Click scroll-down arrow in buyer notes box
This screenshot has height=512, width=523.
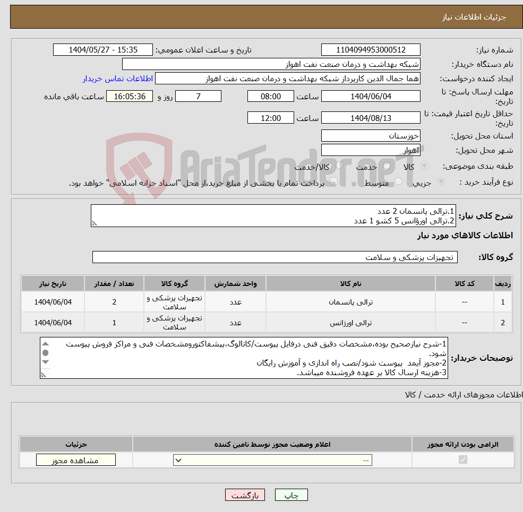(x=46, y=362)
